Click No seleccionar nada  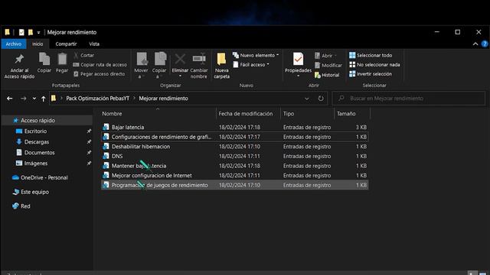374,64
